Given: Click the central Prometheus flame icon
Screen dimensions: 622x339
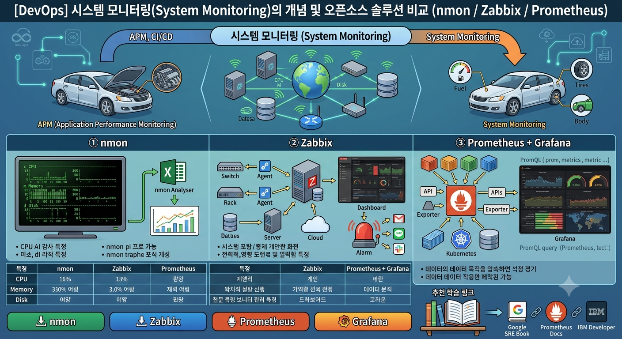Looking at the screenshot, I should tap(461, 201).
